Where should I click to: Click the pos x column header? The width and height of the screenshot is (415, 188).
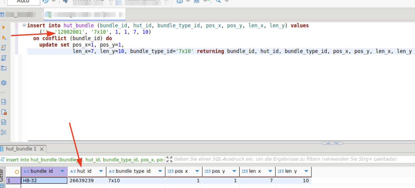[x=181, y=171]
